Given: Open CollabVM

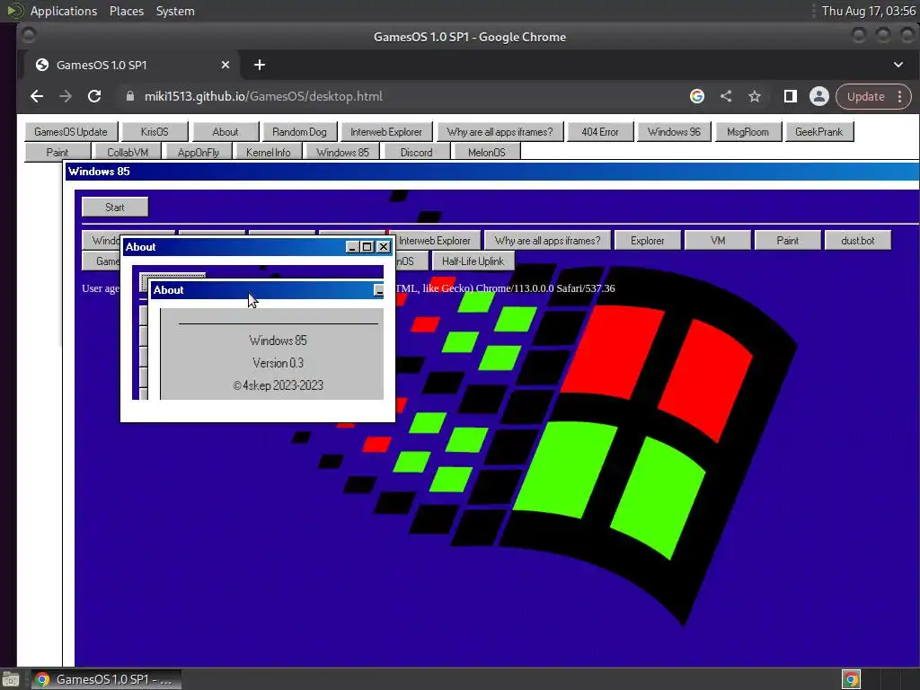Looking at the screenshot, I should coord(128,152).
